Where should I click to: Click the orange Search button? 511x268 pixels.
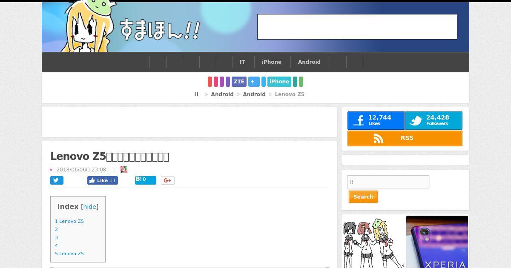coord(363,197)
